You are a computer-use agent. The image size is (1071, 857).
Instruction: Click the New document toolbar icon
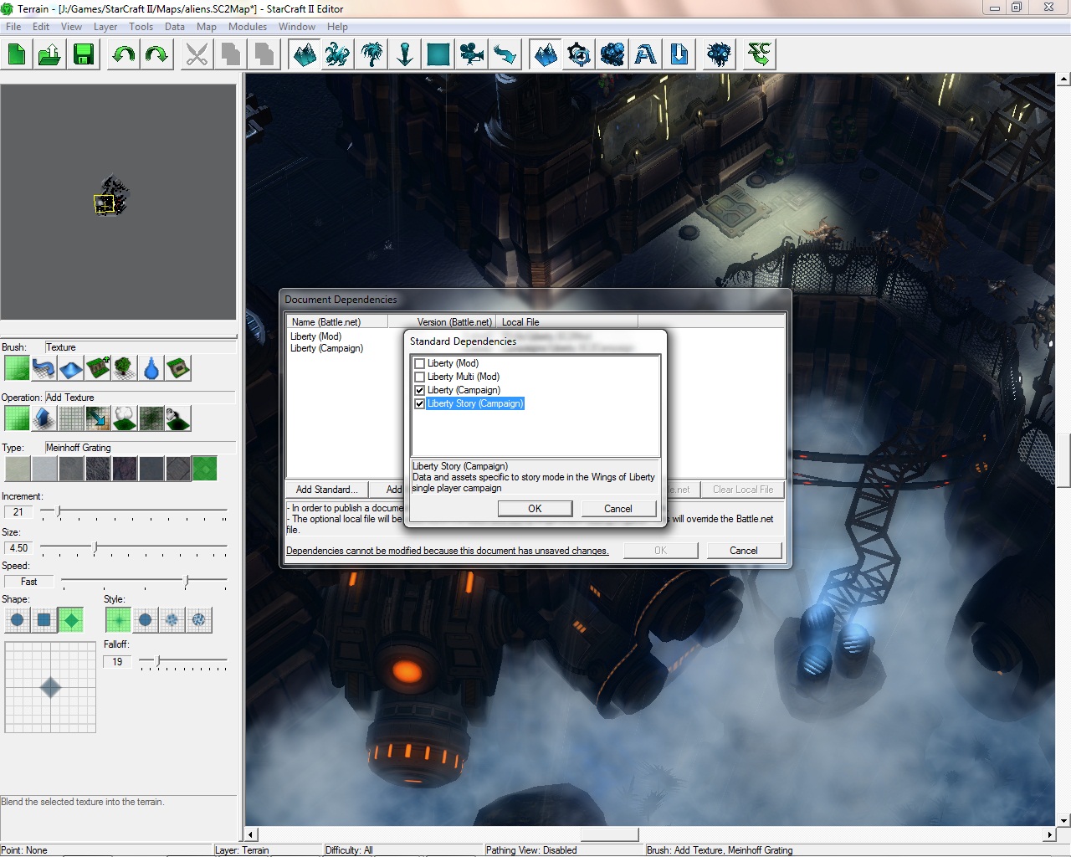click(17, 55)
